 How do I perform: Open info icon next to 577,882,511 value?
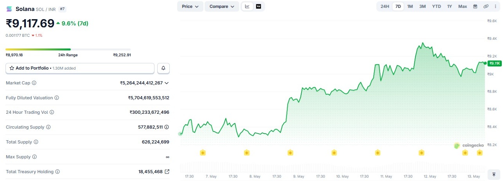[x=167, y=127]
